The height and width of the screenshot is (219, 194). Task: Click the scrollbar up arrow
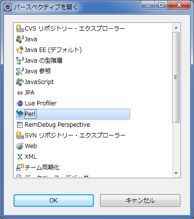click(x=176, y=28)
